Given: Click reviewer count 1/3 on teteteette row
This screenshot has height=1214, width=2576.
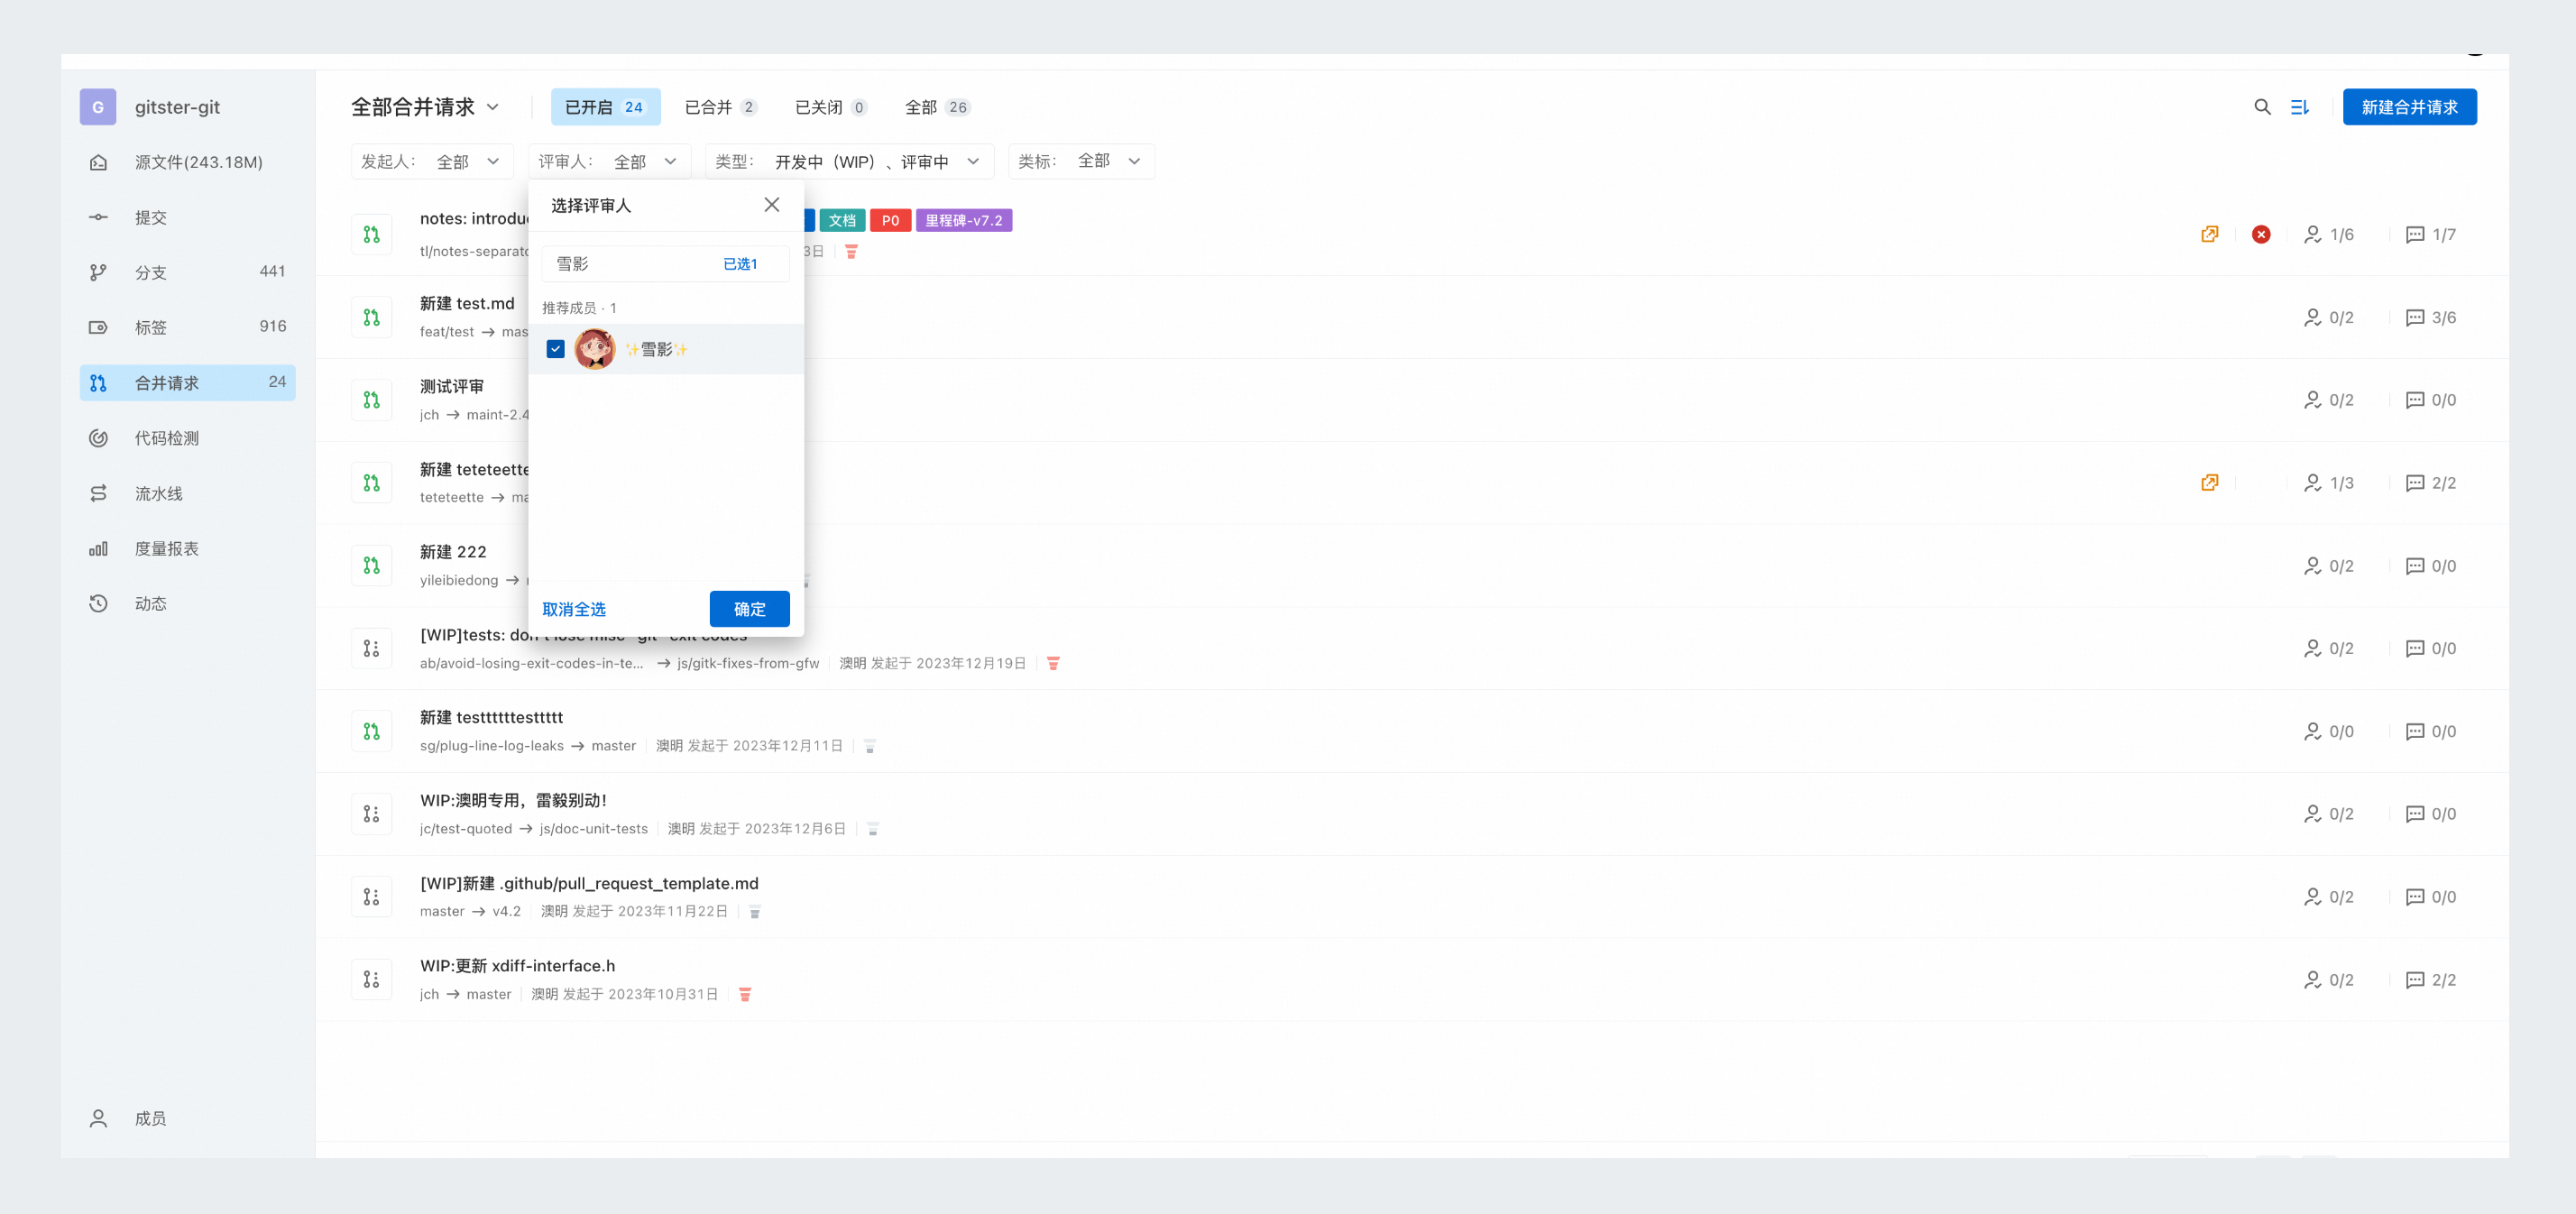Looking at the screenshot, I should pyautogui.click(x=2329, y=483).
